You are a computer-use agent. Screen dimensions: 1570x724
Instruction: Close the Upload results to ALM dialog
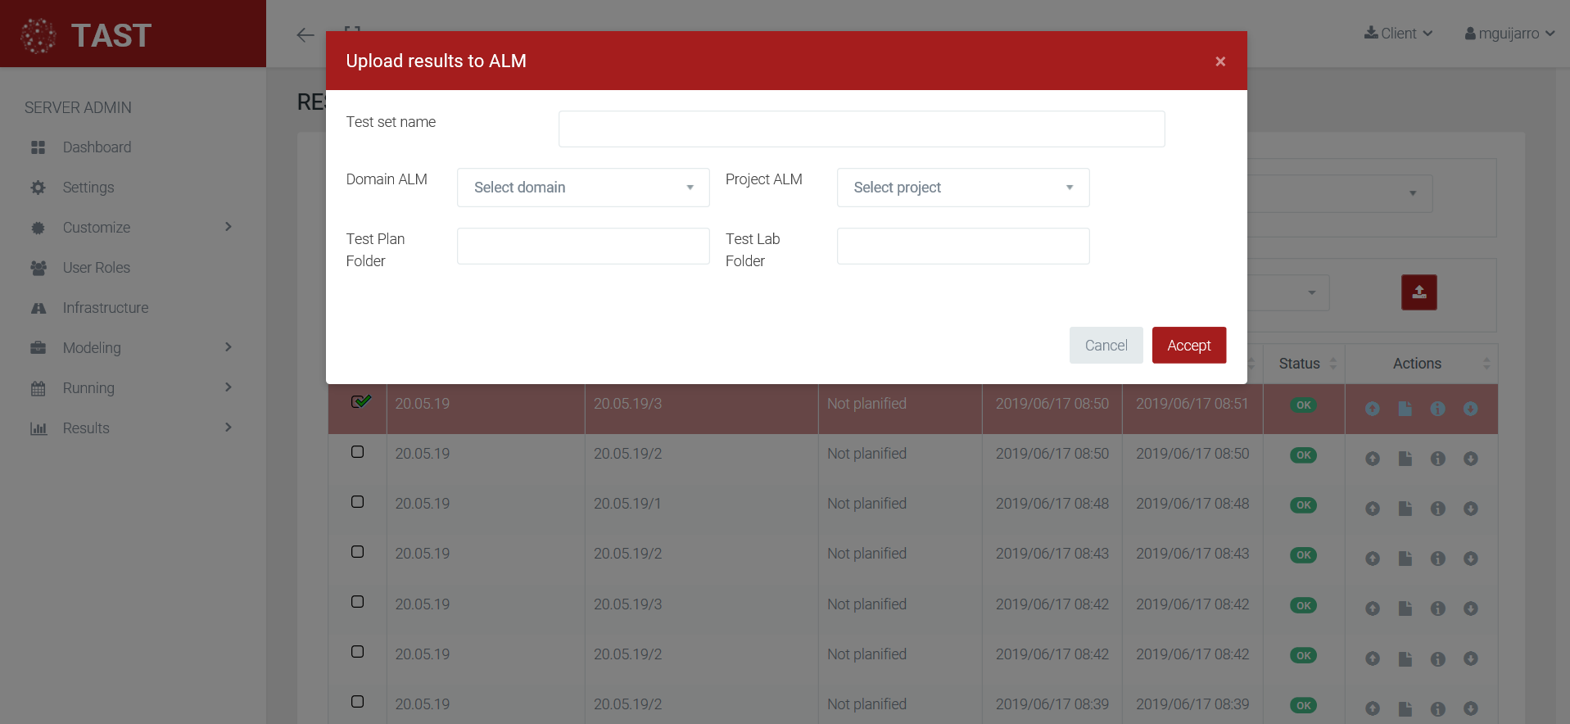(1220, 61)
